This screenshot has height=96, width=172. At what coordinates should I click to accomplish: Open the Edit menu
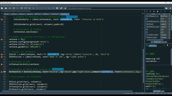pyautogui.click(x=4, y=5)
